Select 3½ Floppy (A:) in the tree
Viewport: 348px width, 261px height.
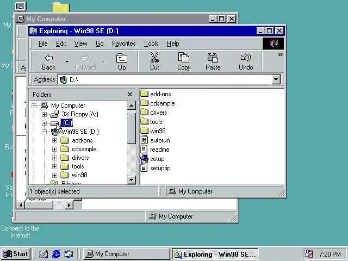80,114
